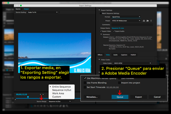The width and height of the screenshot is (171, 114).
Task: Click the Set Out Point triangle above timeline
Action: [x=43, y=94]
